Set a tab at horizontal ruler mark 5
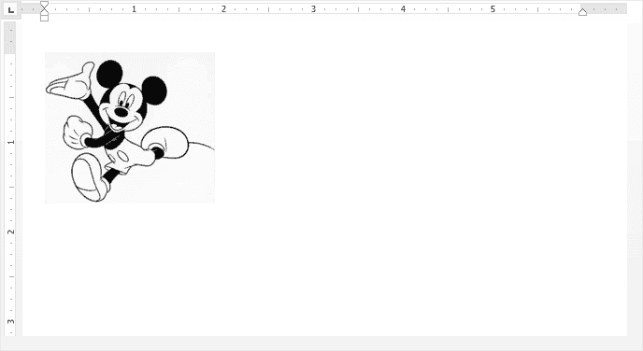The height and width of the screenshot is (351, 643). click(x=493, y=9)
